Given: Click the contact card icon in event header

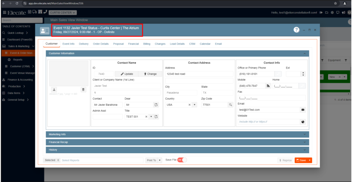Looking at the screenshot, I should [45, 31].
